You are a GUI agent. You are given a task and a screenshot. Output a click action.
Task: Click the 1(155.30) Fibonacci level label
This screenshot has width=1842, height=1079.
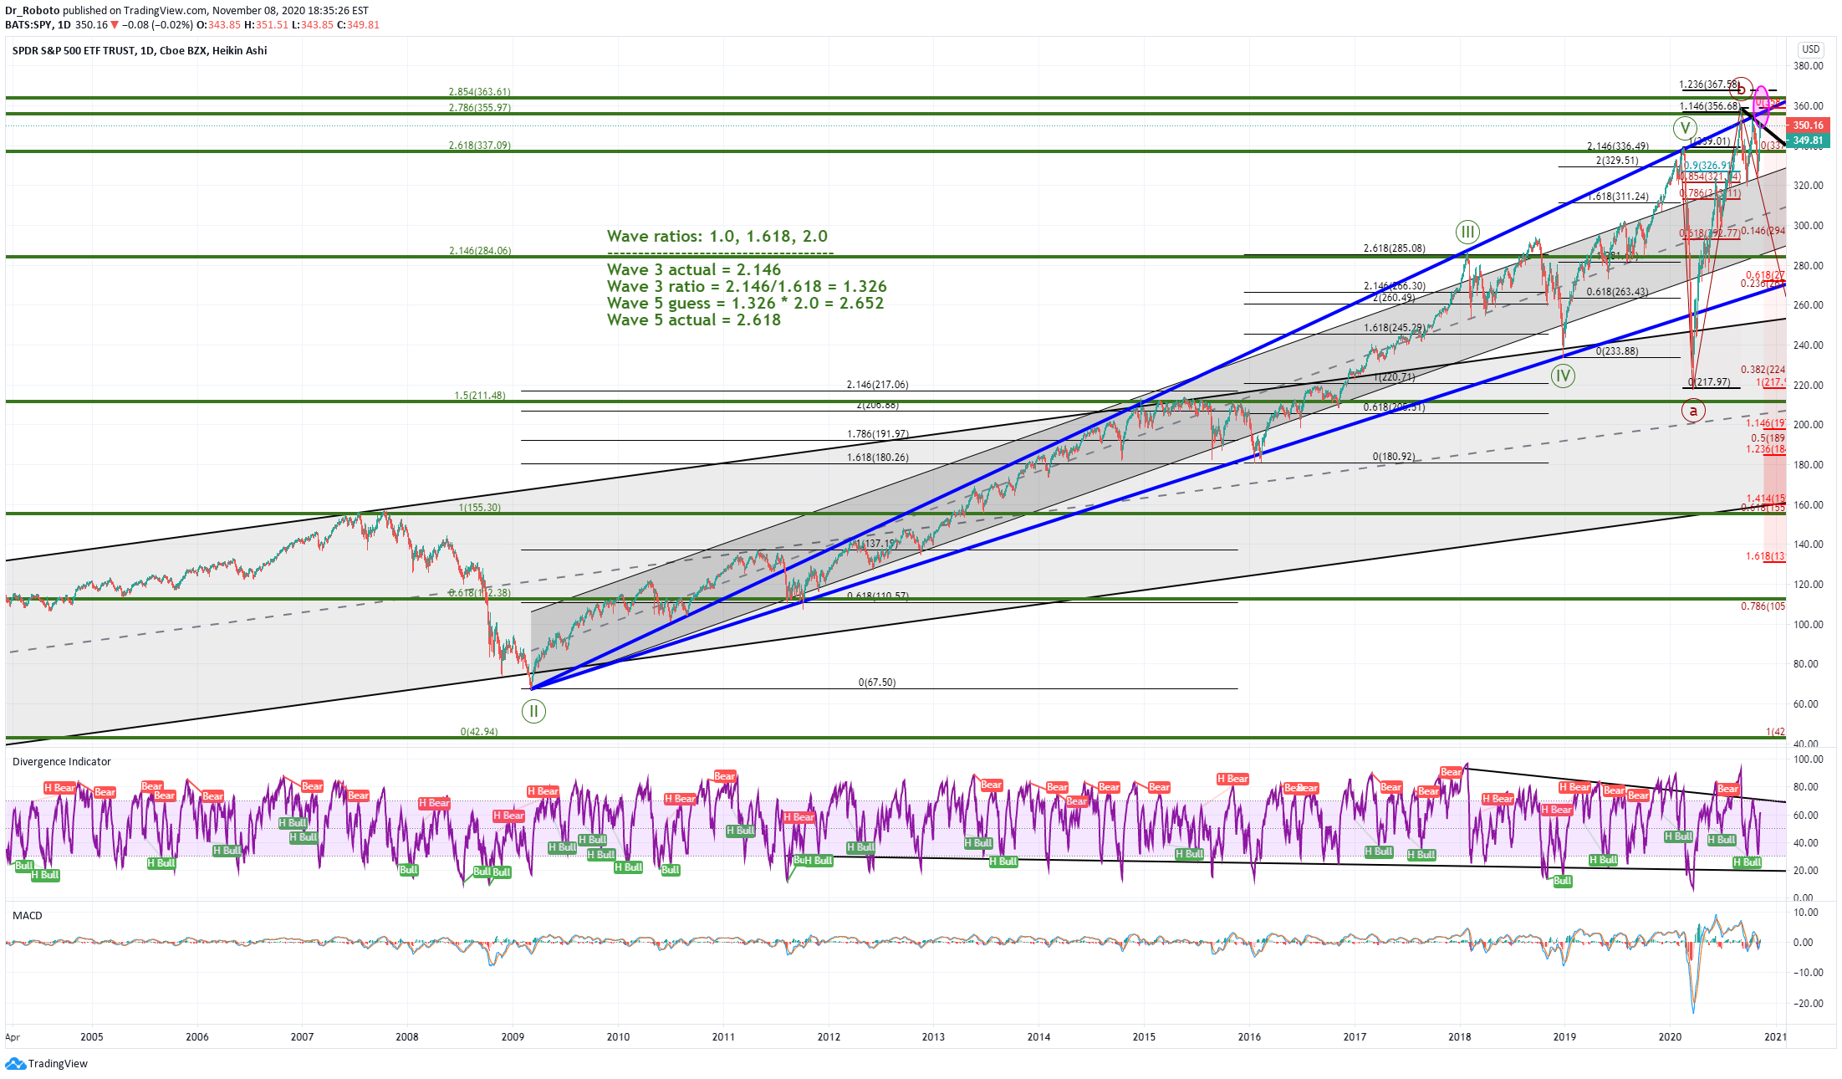coord(480,508)
